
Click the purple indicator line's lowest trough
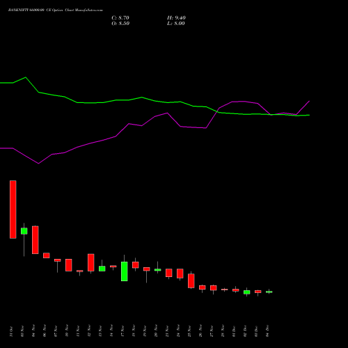click(x=38, y=164)
